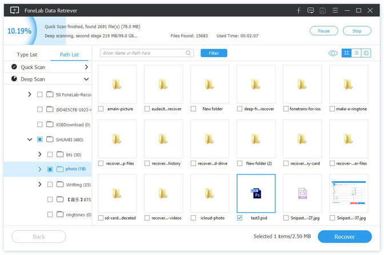The width and height of the screenshot is (384, 255).
Task: Check the amain-picture checkbox
Action: point(101,109)
